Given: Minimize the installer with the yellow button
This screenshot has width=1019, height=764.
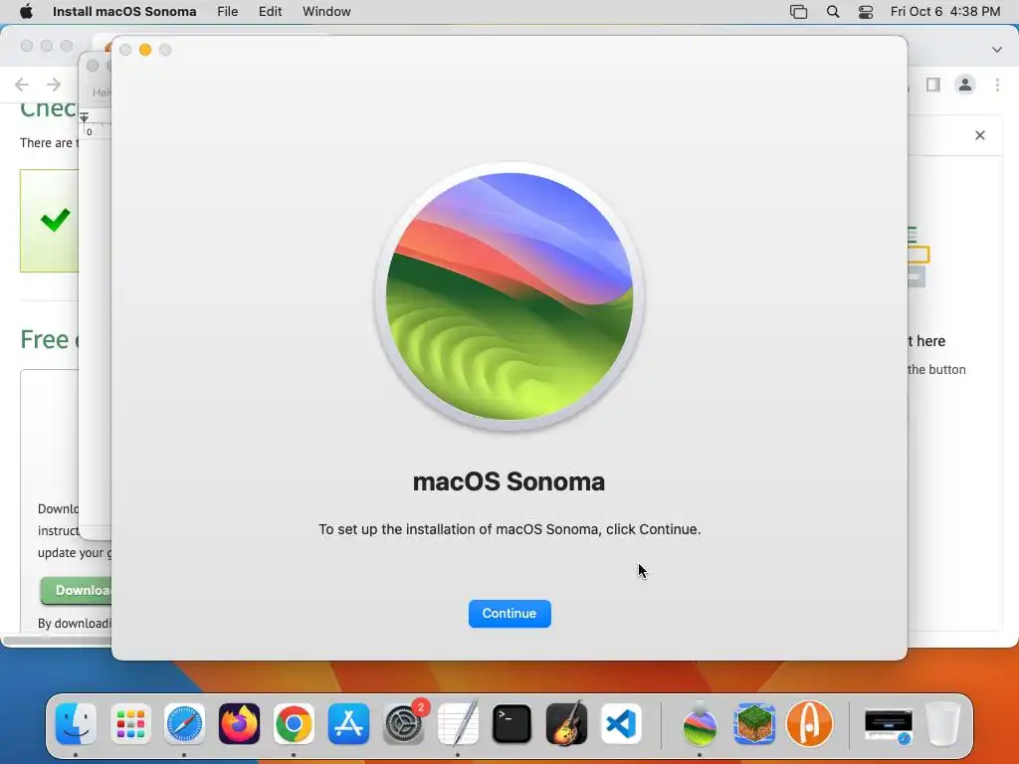Looking at the screenshot, I should tap(145, 50).
